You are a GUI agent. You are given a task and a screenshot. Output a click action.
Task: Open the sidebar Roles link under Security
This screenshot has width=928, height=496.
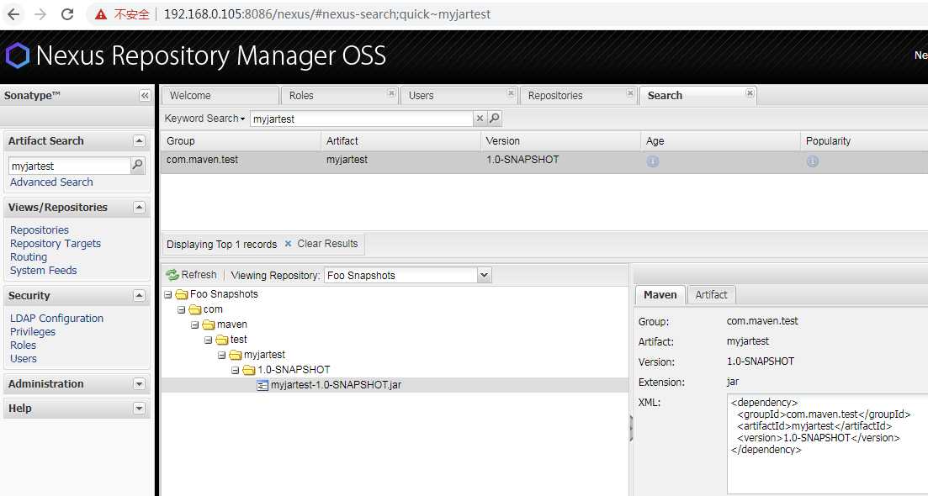[23, 346]
